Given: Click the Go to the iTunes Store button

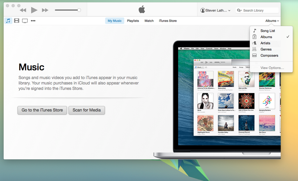Looking at the screenshot, I should 42,110.
